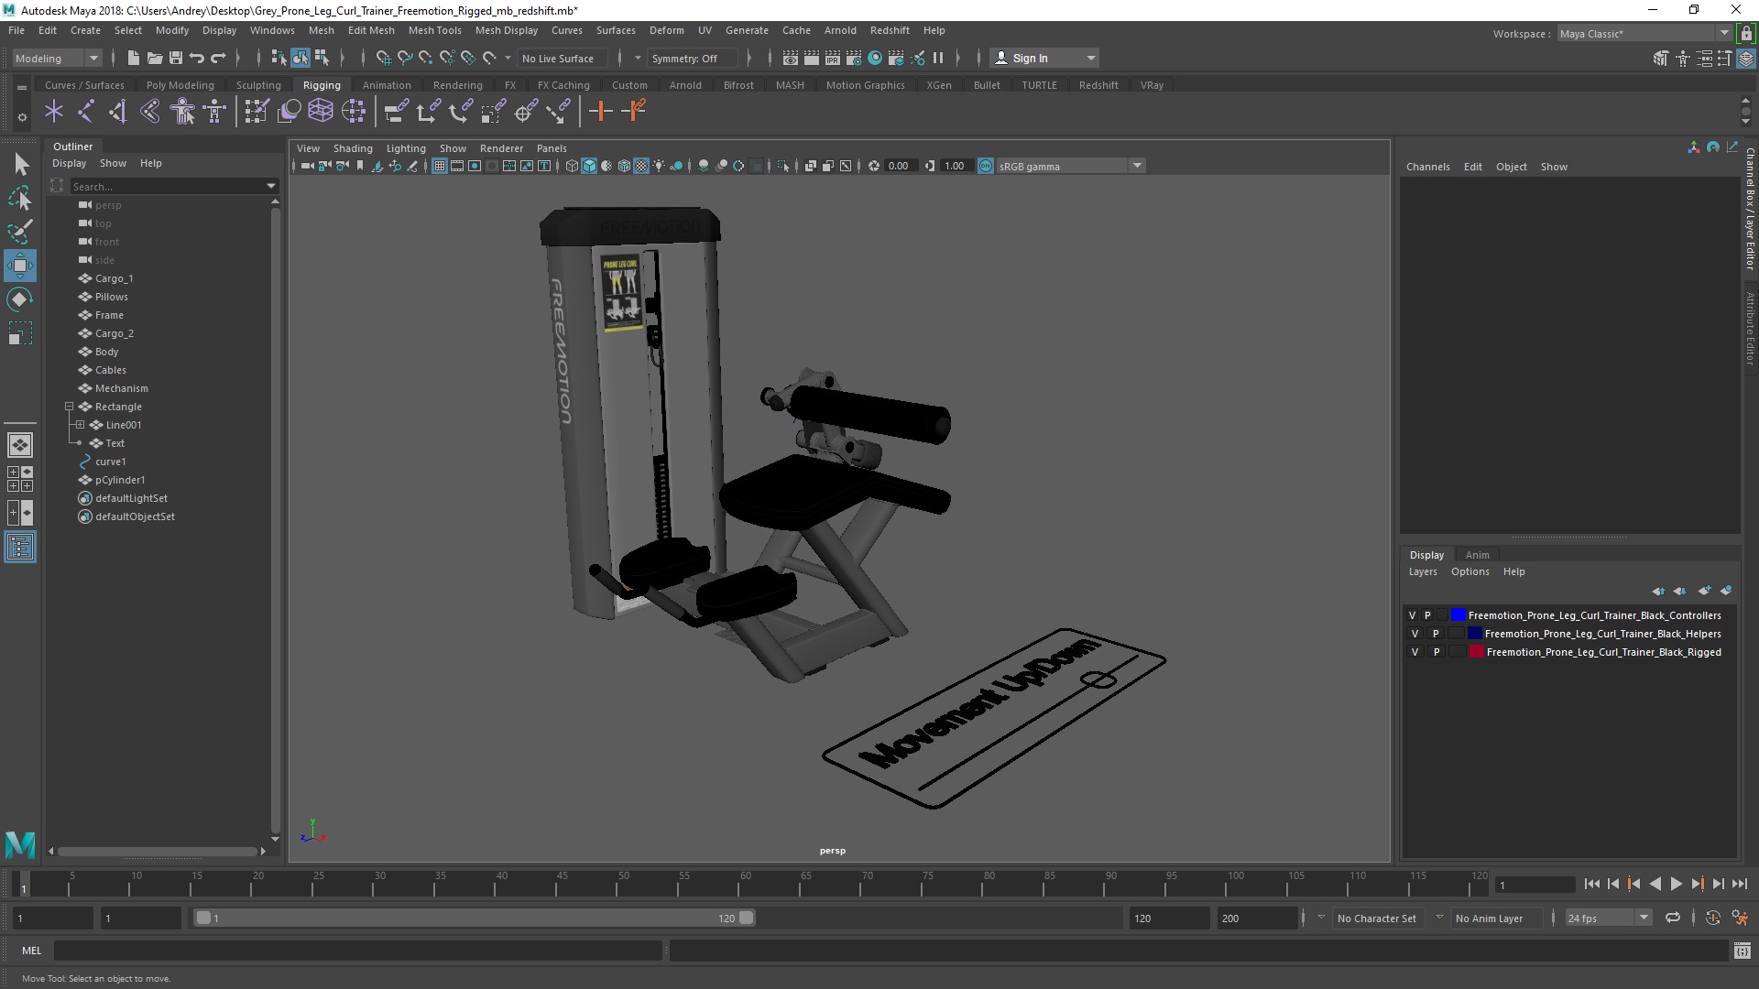Image resolution: width=1759 pixels, height=989 pixels.
Task: Switch to the Anim layer tab
Action: [x=1477, y=555]
